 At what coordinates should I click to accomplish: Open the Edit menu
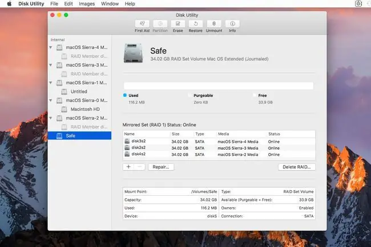coord(68,4)
